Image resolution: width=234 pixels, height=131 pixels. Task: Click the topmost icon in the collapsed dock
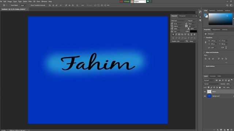point(200,12)
